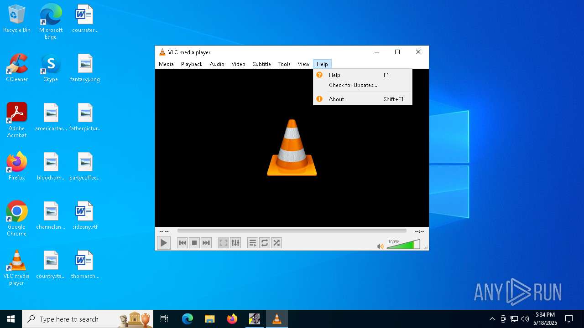Click remaining time label in VLC
Viewport: 584px width, 328px height.
coord(419,231)
